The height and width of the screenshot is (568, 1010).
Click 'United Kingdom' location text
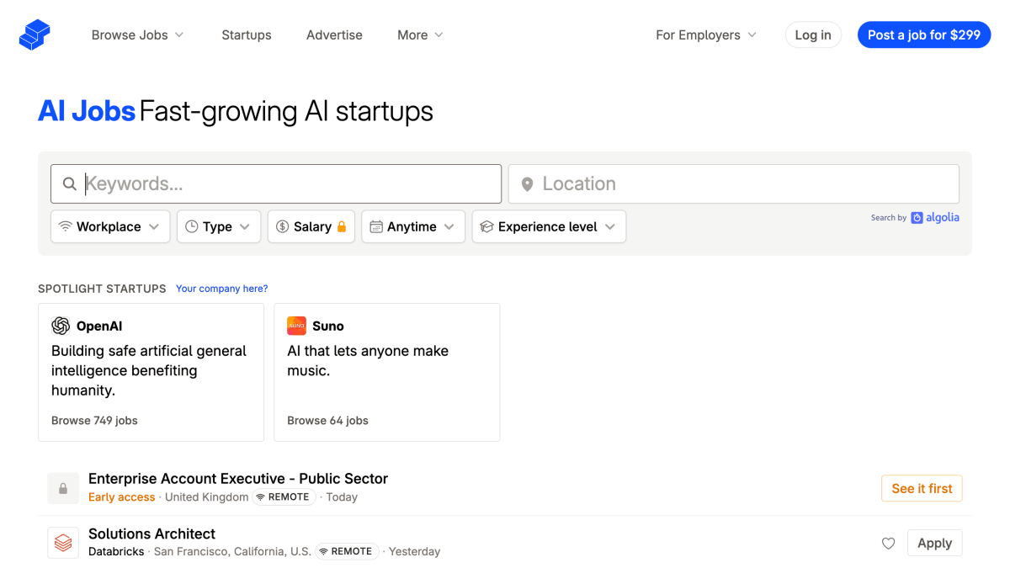click(x=206, y=497)
